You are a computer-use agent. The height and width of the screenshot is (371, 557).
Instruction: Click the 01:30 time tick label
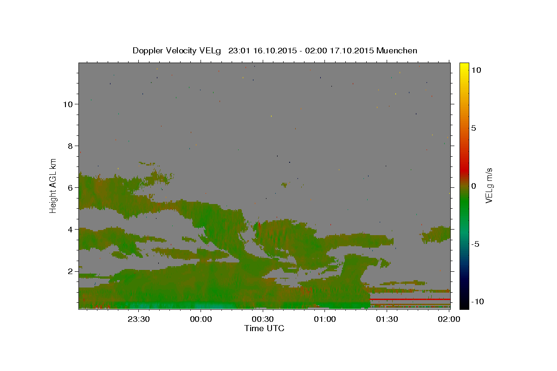point(387,319)
